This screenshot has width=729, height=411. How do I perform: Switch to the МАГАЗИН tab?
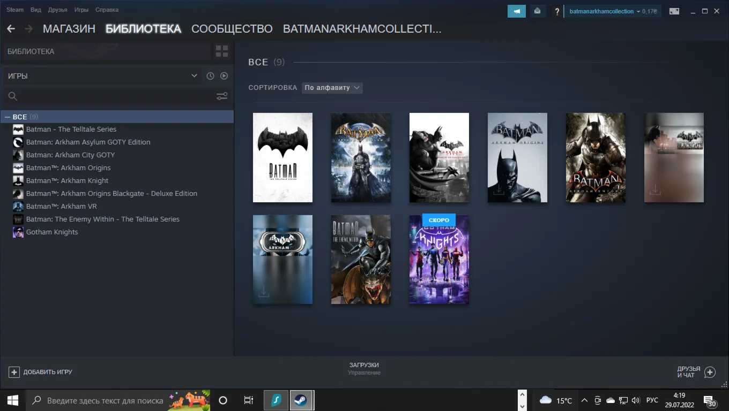(x=69, y=29)
